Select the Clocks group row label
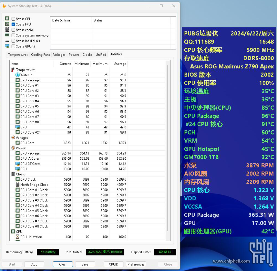The width and height of the screenshot is (277, 271). (21, 174)
